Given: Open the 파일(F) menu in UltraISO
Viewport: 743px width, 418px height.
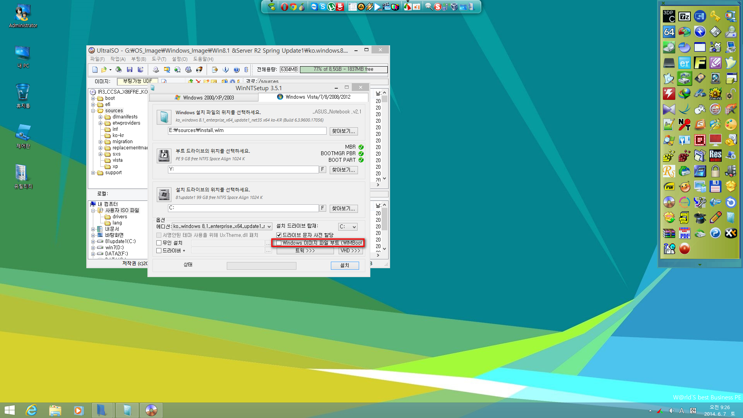Looking at the screenshot, I should (x=98, y=59).
